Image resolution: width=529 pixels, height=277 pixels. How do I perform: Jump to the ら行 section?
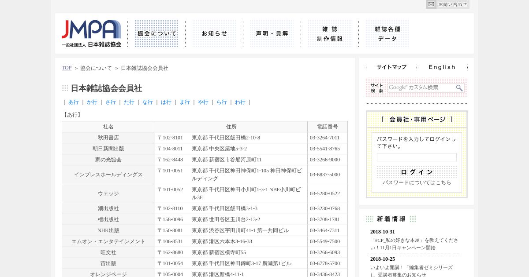click(222, 102)
